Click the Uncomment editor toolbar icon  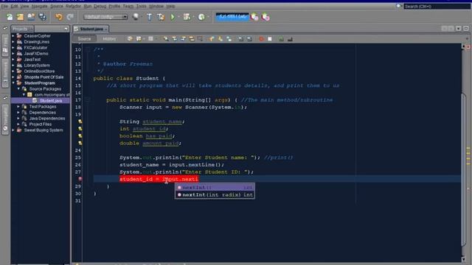click(290, 39)
